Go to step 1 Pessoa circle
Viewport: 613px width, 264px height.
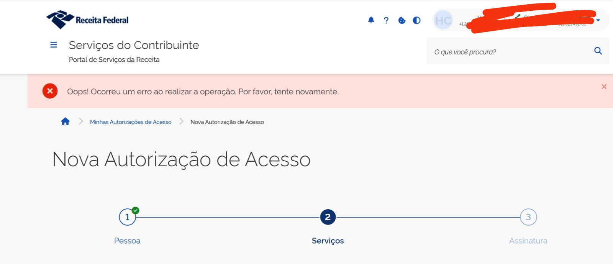coord(127,217)
